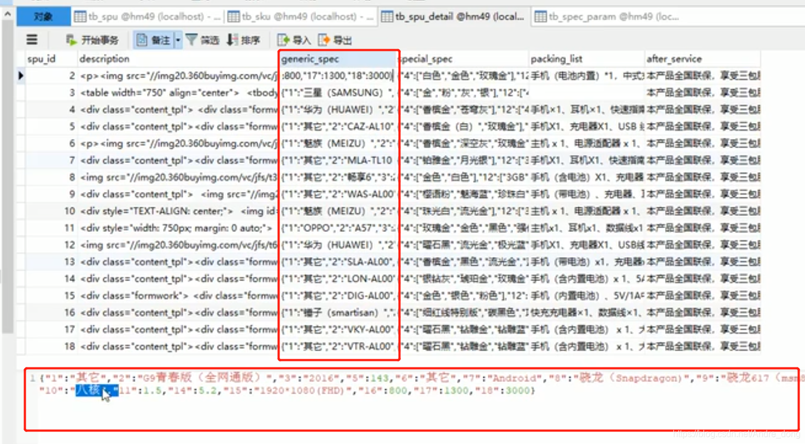Select generic_spec cell containing VTR-AL00
The height and width of the screenshot is (444, 805).
(x=338, y=347)
